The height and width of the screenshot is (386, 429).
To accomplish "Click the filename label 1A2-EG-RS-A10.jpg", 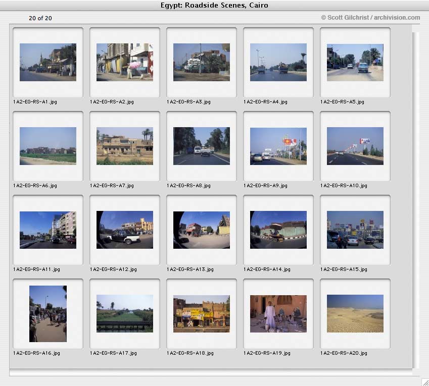I will pos(344,186).
